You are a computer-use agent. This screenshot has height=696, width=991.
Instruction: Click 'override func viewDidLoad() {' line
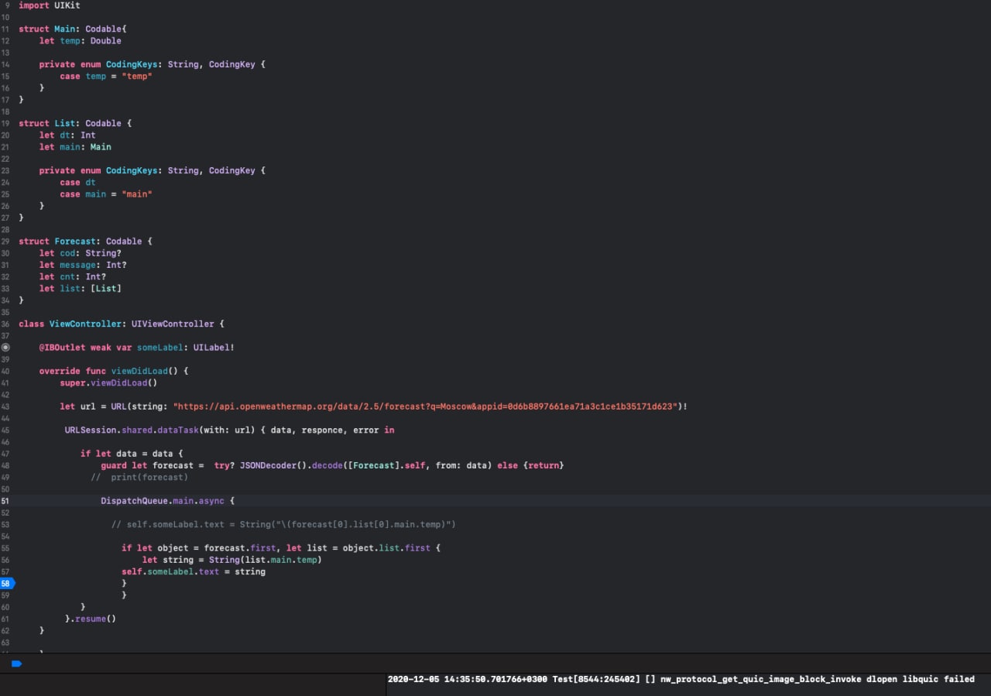pyautogui.click(x=114, y=371)
